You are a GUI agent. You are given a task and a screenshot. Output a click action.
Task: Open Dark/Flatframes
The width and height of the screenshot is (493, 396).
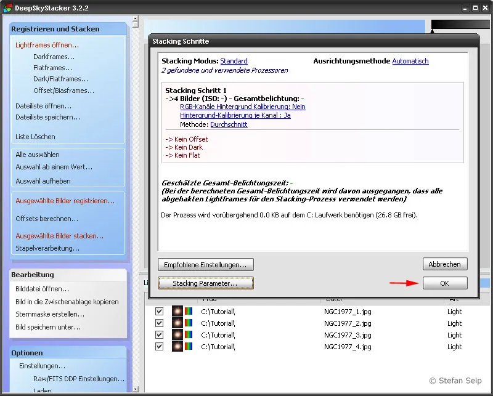click(60, 79)
